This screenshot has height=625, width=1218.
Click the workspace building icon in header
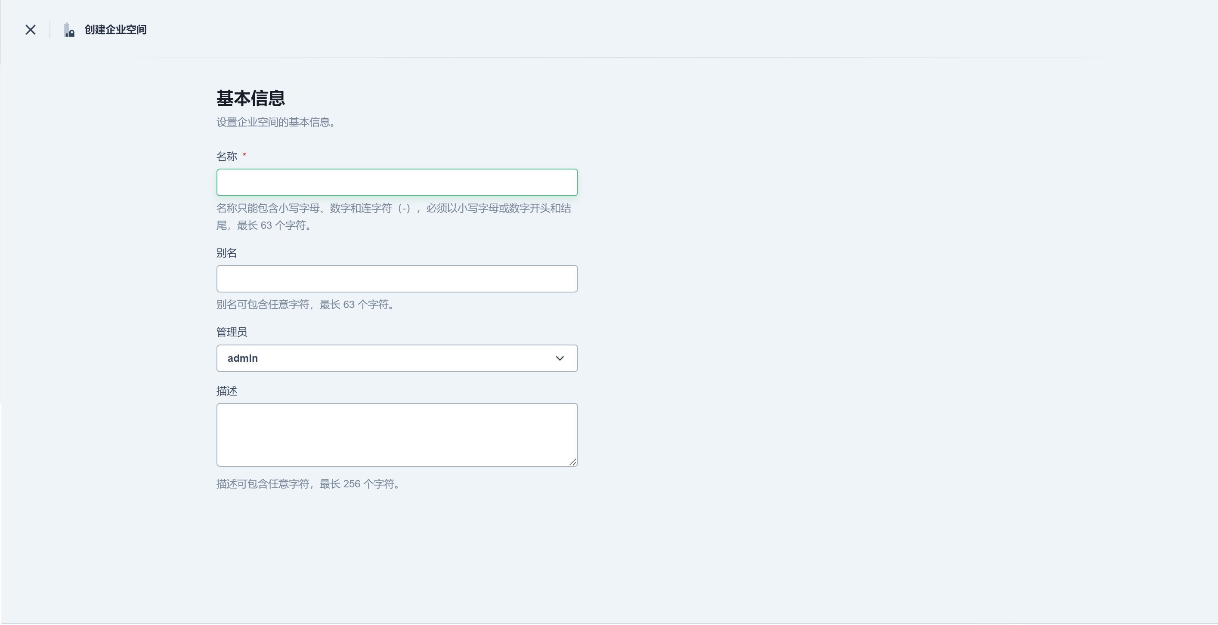point(69,30)
